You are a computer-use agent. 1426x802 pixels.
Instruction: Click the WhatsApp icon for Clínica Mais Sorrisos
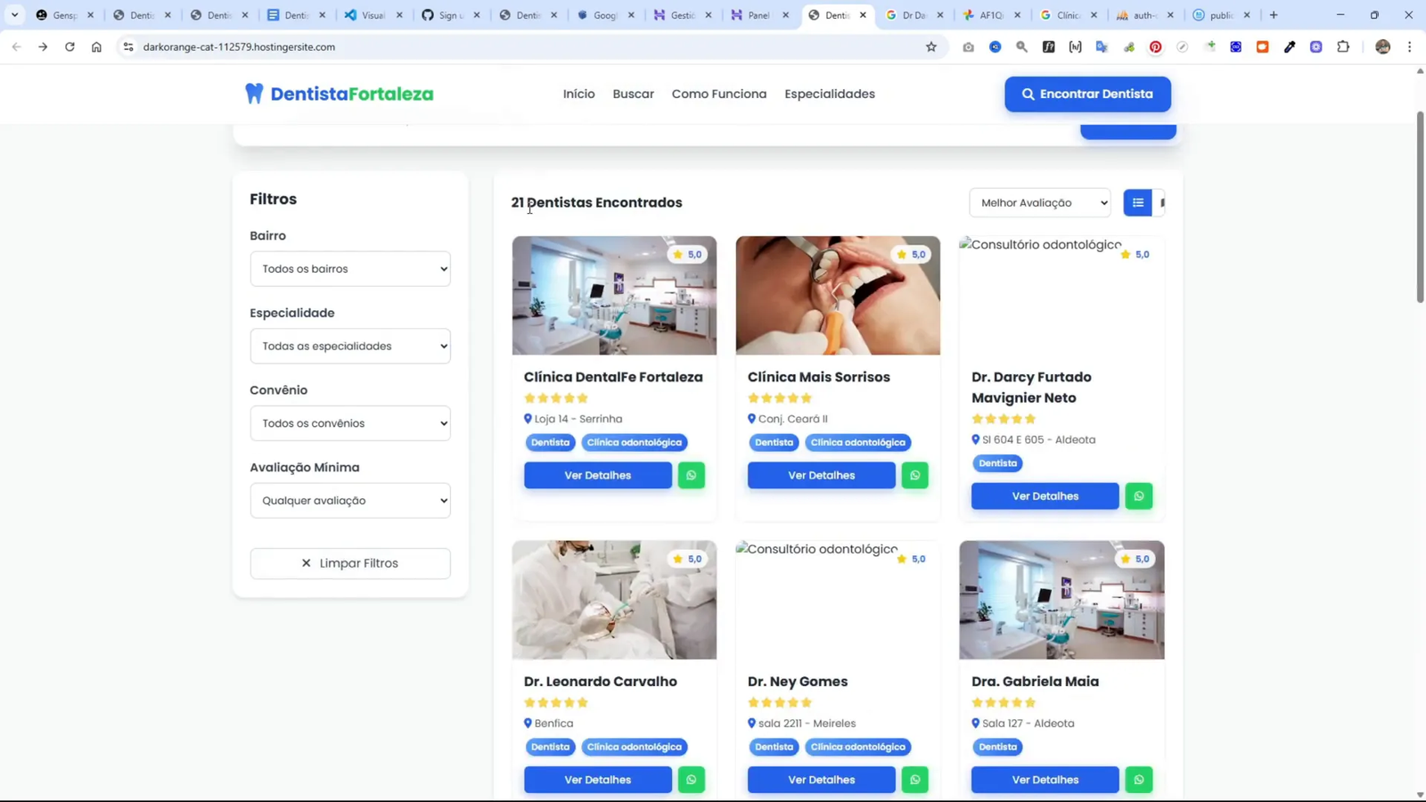point(914,475)
